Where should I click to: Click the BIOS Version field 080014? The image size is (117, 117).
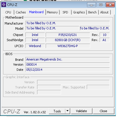(x=68, y=64)
